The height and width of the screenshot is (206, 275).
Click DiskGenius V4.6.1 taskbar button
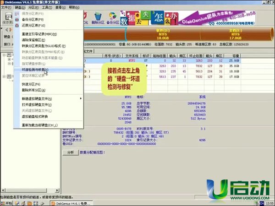(71, 203)
